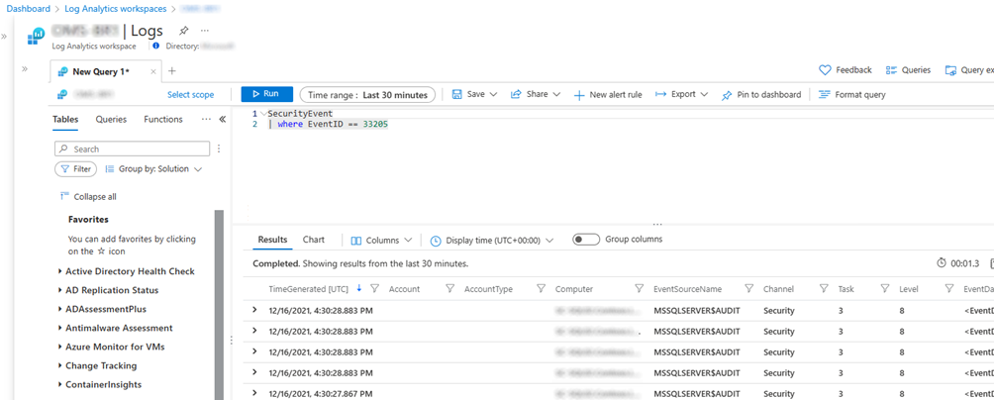Open the Share dropdown
Image resolution: width=994 pixels, height=400 pixels.
(536, 94)
